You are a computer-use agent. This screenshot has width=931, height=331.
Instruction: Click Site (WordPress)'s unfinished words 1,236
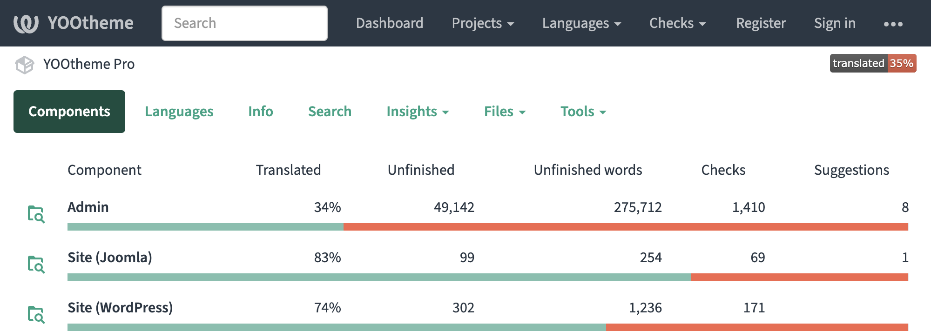coord(645,308)
